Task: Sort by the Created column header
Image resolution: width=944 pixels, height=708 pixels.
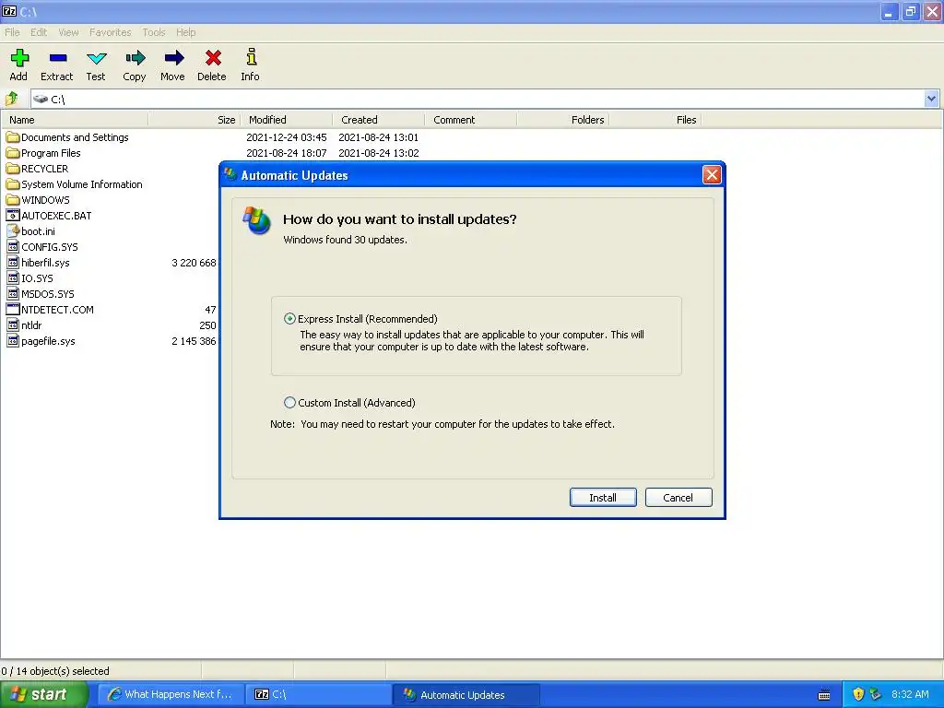Action: tap(379, 120)
